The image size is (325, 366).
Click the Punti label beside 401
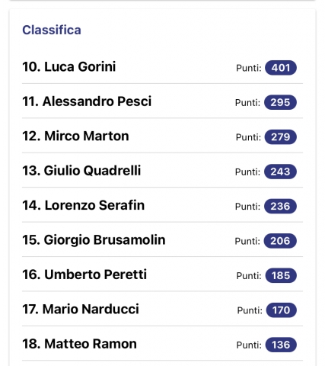(x=249, y=68)
